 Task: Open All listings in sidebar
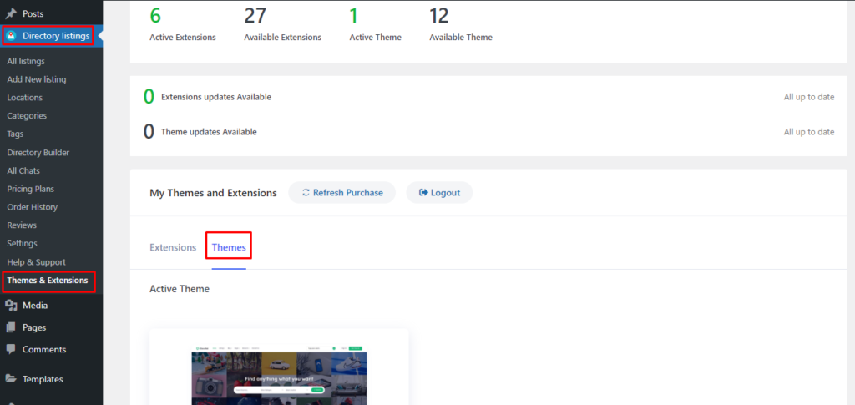click(x=26, y=61)
